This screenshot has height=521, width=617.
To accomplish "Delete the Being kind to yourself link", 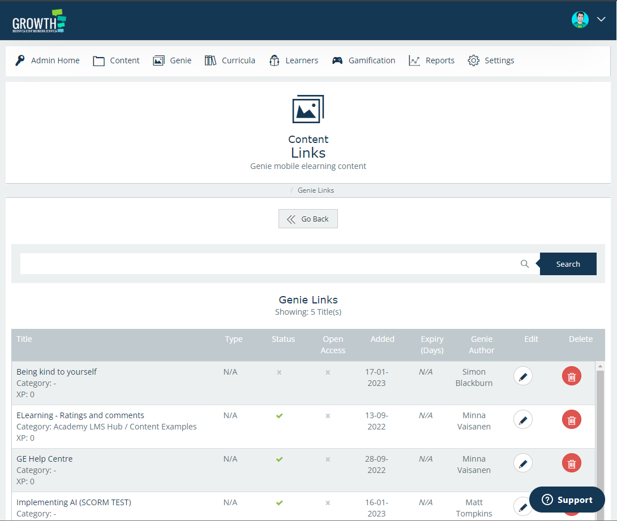I will [x=571, y=376].
